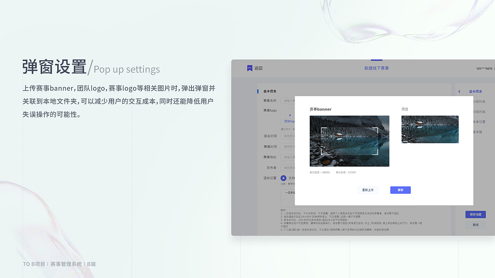Viewport: 495px width, 278px height.
Task: Click the 基本信息 section heading in the form
Action: click(x=270, y=92)
